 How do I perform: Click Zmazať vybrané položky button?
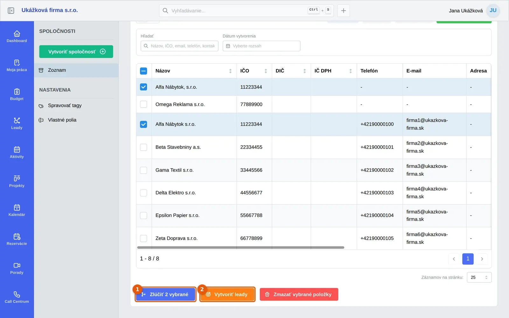(299, 294)
